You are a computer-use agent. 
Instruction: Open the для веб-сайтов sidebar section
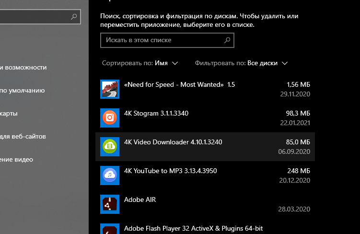point(23,136)
